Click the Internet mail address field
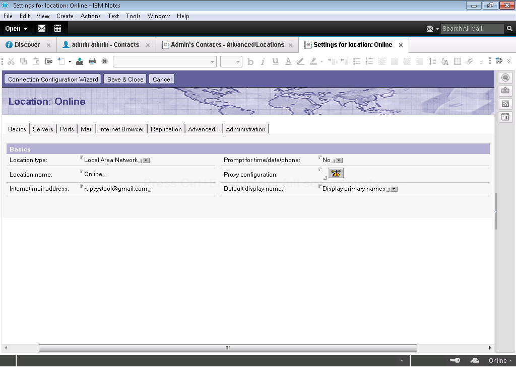Screen dimensions: 516x386 [115, 189]
